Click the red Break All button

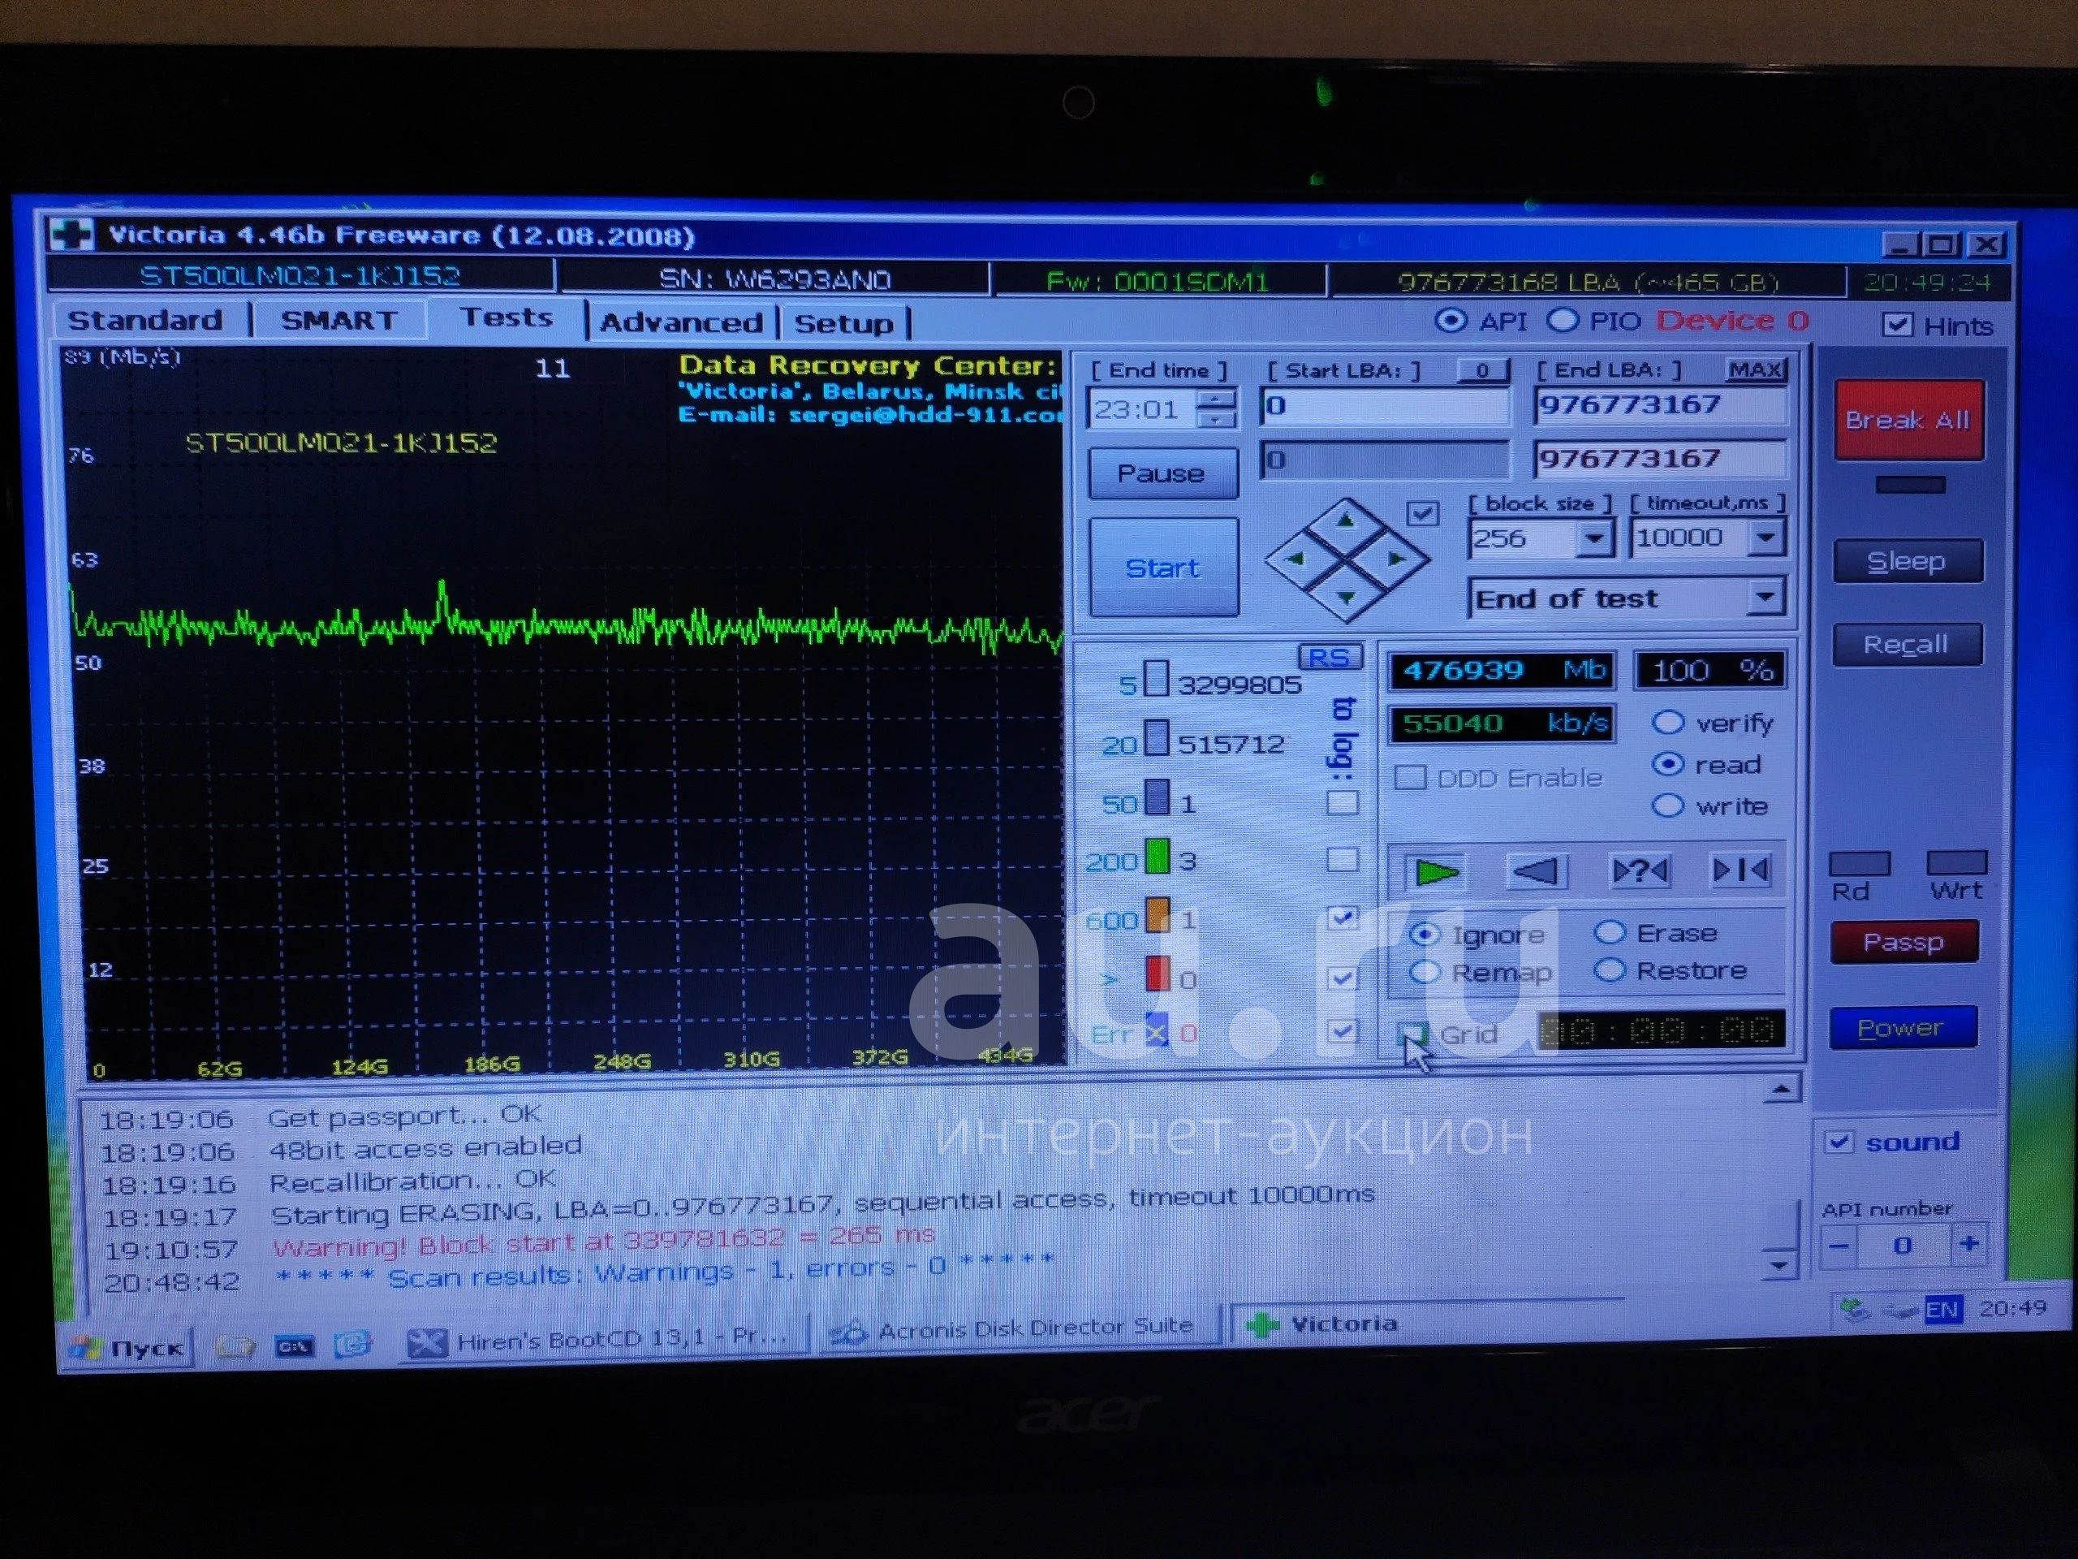pos(1908,419)
